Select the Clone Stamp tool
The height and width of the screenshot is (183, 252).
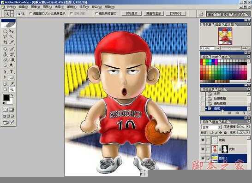click(x=5, y=54)
